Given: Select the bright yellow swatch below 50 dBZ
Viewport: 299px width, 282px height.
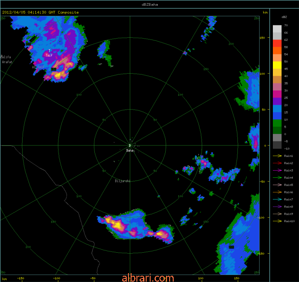Looking at the screenshot, I should [277, 65].
